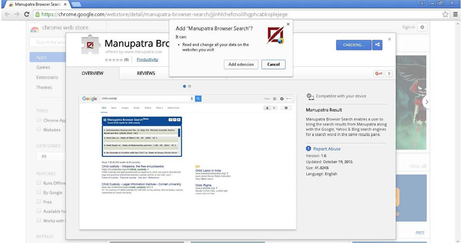Click the next arrow on the background carousel
The height and width of the screenshot is (243, 461).
(426, 102)
